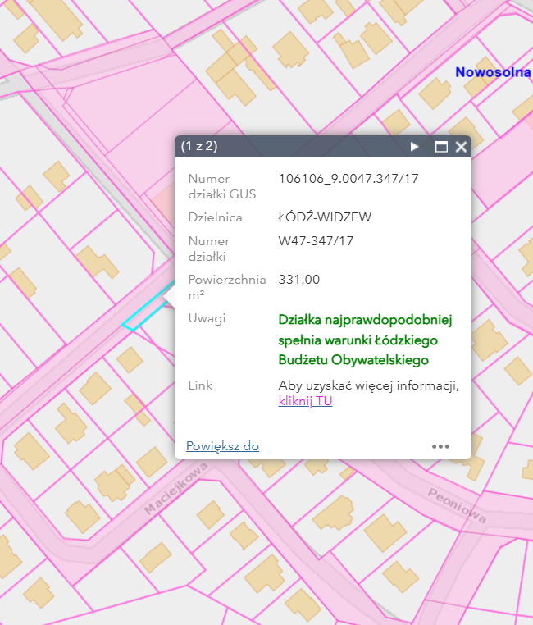The width and height of the screenshot is (533, 625).
Task: Open the 'kliknij TU' link
Action: (305, 401)
